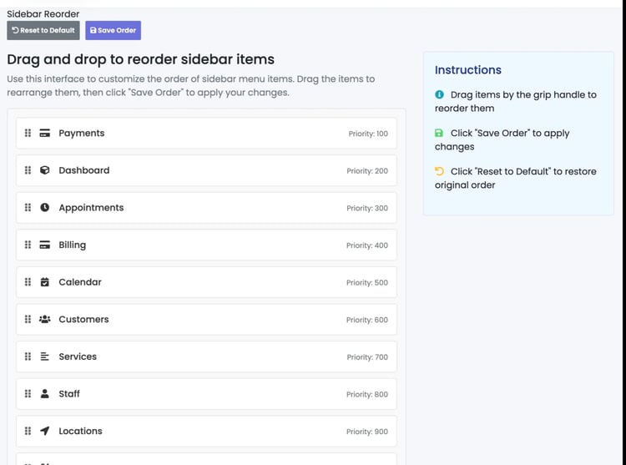Viewport: 626px width, 465px height.
Task: Click the Calendar check icon
Action: (45, 282)
